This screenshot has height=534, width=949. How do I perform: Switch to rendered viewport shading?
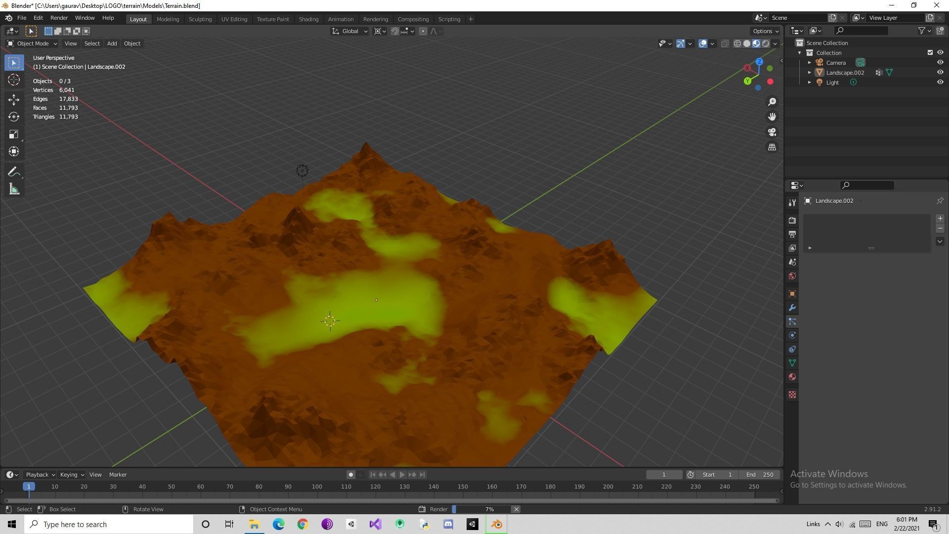[766, 44]
